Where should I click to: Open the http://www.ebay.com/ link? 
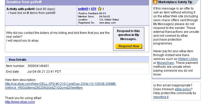coord(20,102)
